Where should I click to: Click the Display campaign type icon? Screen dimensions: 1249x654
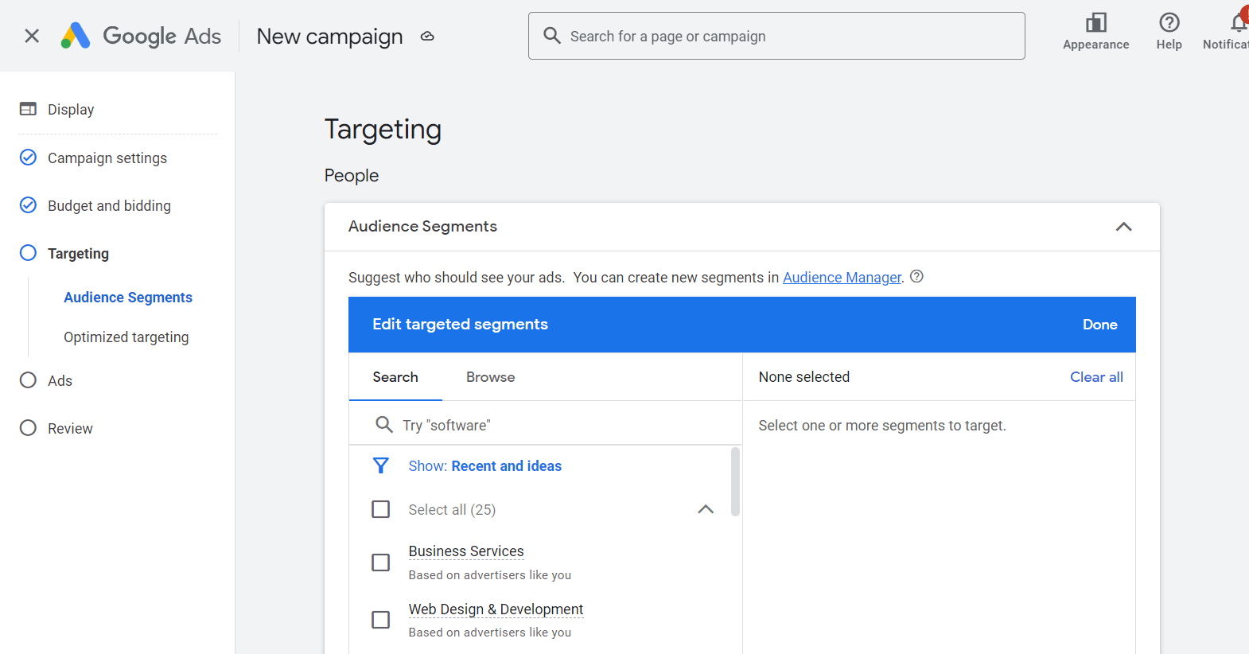tap(28, 109)
